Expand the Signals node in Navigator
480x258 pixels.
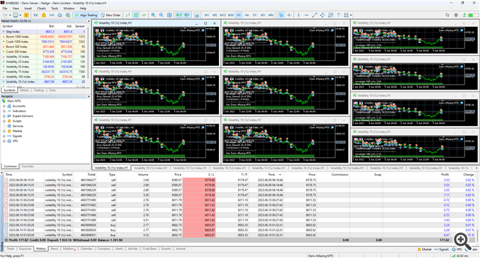point(4,136)
